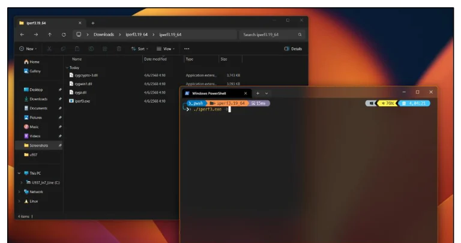Sort by Date modified column header
Screen dimensions: 461x243
click(155, 59)
